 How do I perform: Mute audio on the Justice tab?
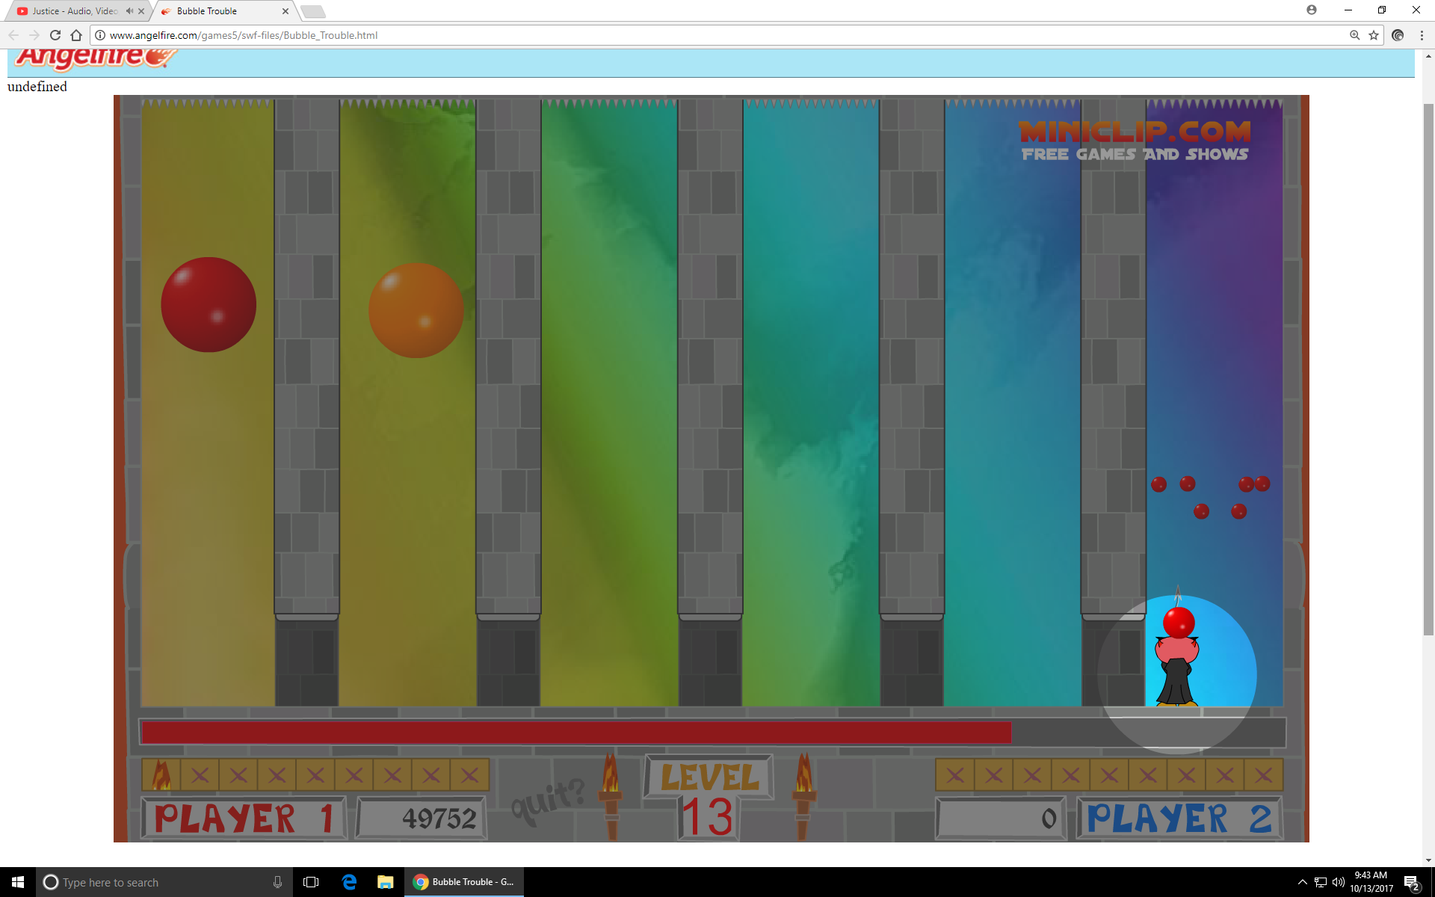(129, 11)
